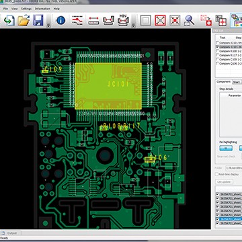Click the Folder path input field
The height and width of the screenshot is (242, 242).
tap(233, 167)
